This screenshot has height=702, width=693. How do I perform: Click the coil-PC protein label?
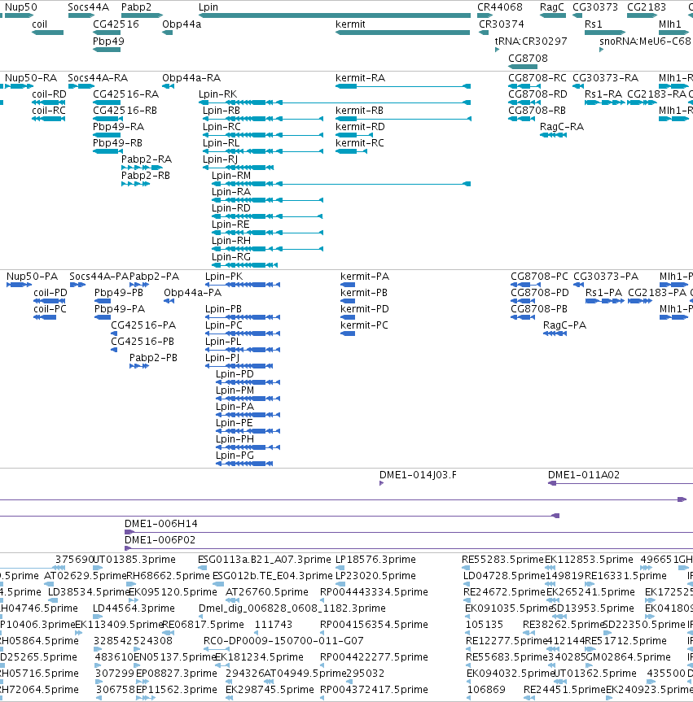(x=50, y=309)
